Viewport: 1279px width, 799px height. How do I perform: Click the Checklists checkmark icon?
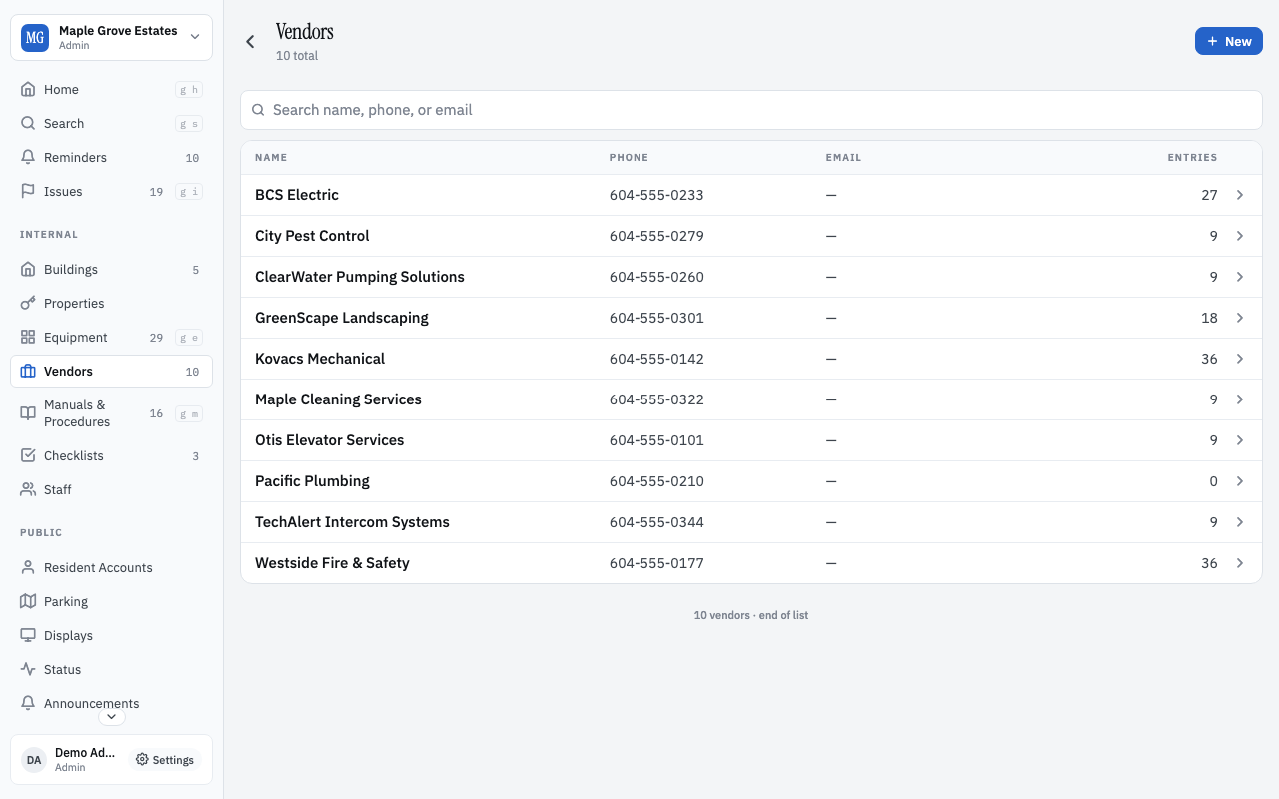coord(28,455)
